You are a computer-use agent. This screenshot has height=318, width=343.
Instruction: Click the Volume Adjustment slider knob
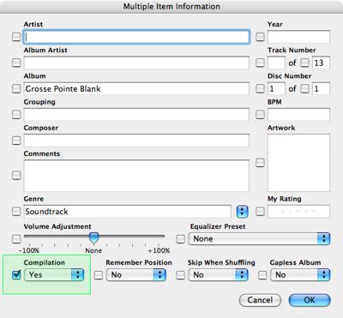(93, 237)
